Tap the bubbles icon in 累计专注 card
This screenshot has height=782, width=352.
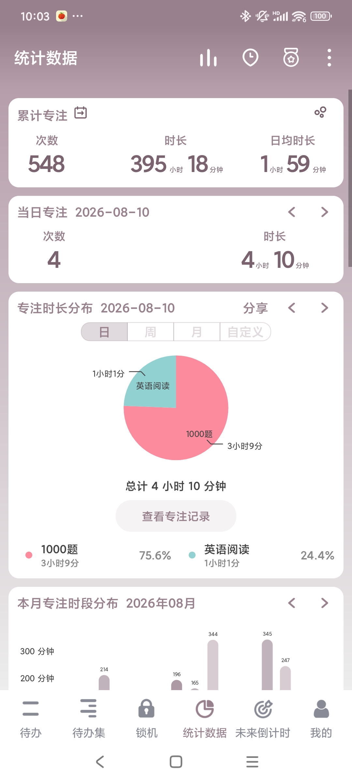(x=320, y=112)
